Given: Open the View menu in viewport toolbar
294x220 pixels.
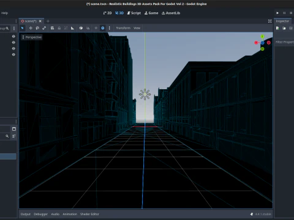Looking at the screenshot, I should [x=137, y=28].
